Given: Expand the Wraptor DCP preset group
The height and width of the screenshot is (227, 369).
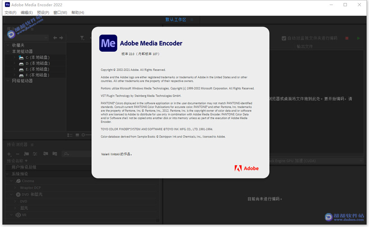Looking at the screenshot, I should tap(15, 188).
